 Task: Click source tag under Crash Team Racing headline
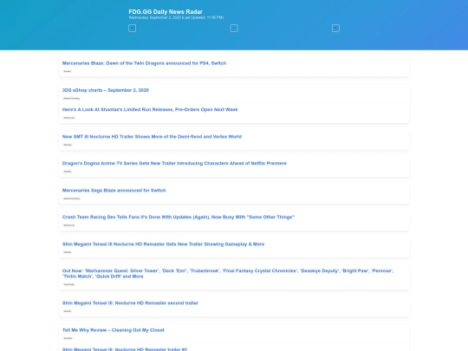(69, 225)
